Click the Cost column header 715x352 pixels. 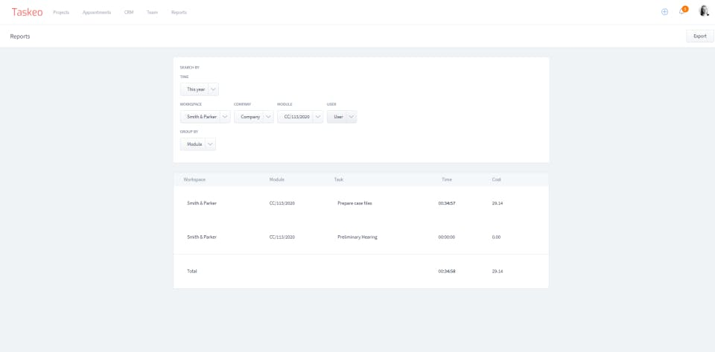click(496, 179)
